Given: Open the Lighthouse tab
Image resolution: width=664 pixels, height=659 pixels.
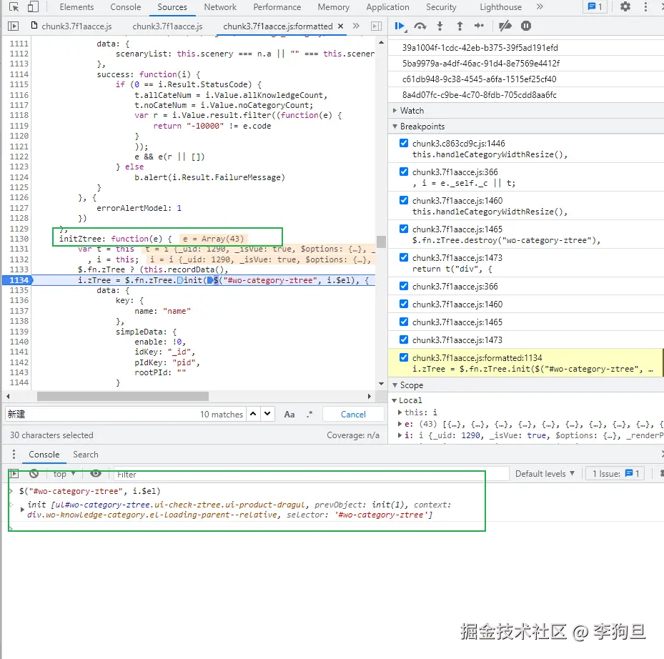Looking at the screenshot, I should (x=500, y=7).
